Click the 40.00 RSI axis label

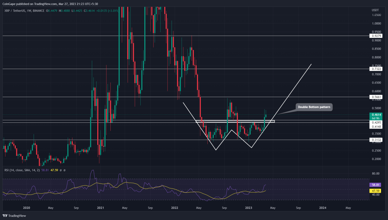click(x=375, y=195)
